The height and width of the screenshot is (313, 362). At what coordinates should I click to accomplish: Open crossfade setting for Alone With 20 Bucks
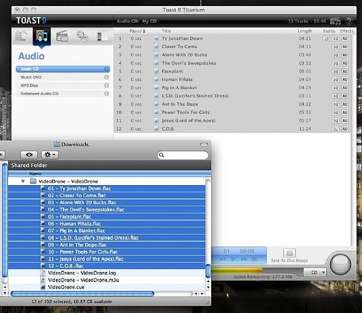335,55
